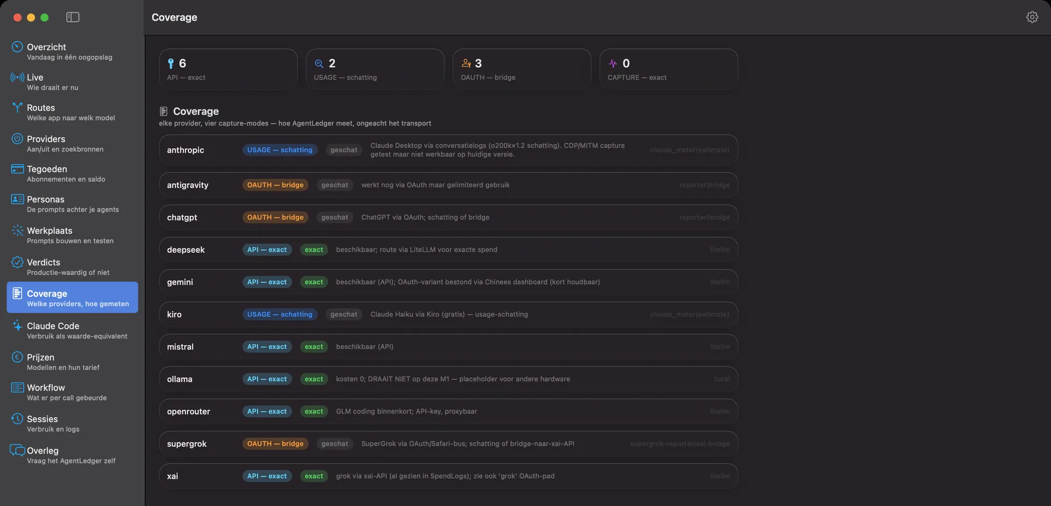Screen dimensions: 1051x506
Task: Open Tegoeden subscriptions and balance
Action: pos(73,173)
